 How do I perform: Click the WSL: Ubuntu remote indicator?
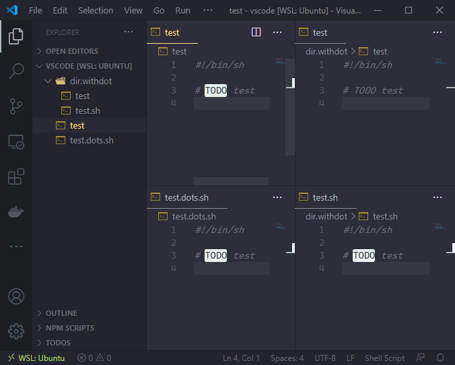point(36,358)
